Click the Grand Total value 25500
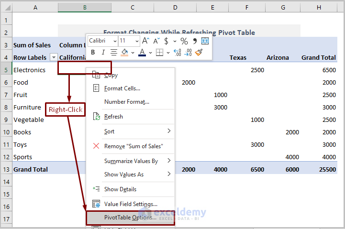The width and height of the screenshot is (345, 229). click(x=327, y=169)
